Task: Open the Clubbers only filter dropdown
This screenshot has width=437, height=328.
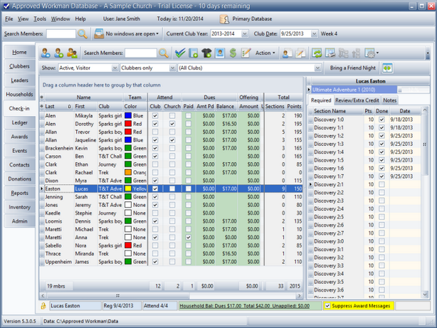Action: [172, 68]
